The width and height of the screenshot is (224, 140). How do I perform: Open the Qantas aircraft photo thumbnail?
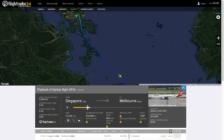click(167, 96)
